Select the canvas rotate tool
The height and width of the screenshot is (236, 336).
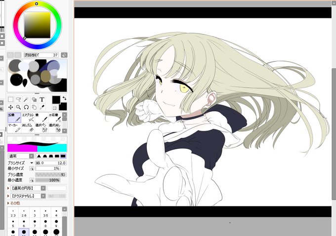(26, 107)
